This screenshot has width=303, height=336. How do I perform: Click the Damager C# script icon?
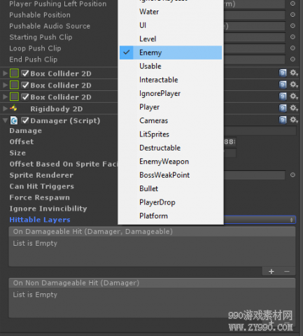[x=14, y=120]
